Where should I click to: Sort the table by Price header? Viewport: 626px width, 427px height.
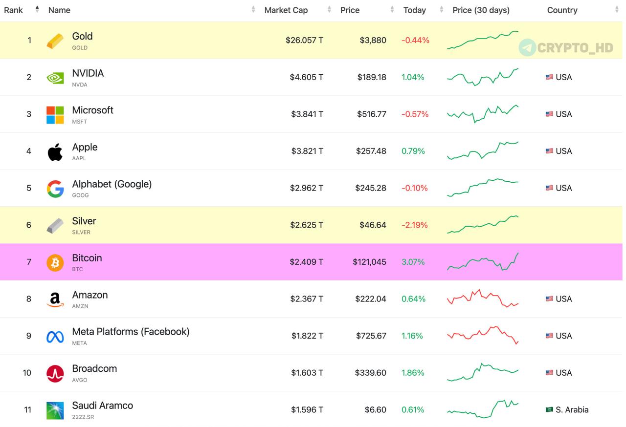pos(350,10)
